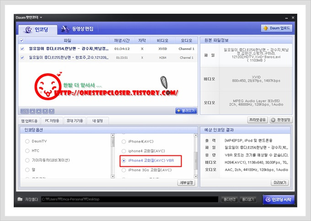Select the PC 저장용 preset tab
This screenshot has width=311, height=221.
(52, 121)
